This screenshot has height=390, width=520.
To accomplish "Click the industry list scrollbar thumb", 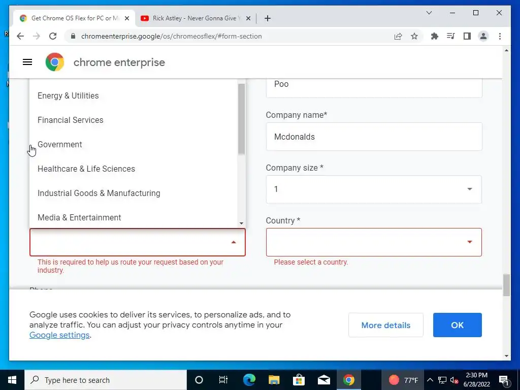I will [x=241, y=119].
